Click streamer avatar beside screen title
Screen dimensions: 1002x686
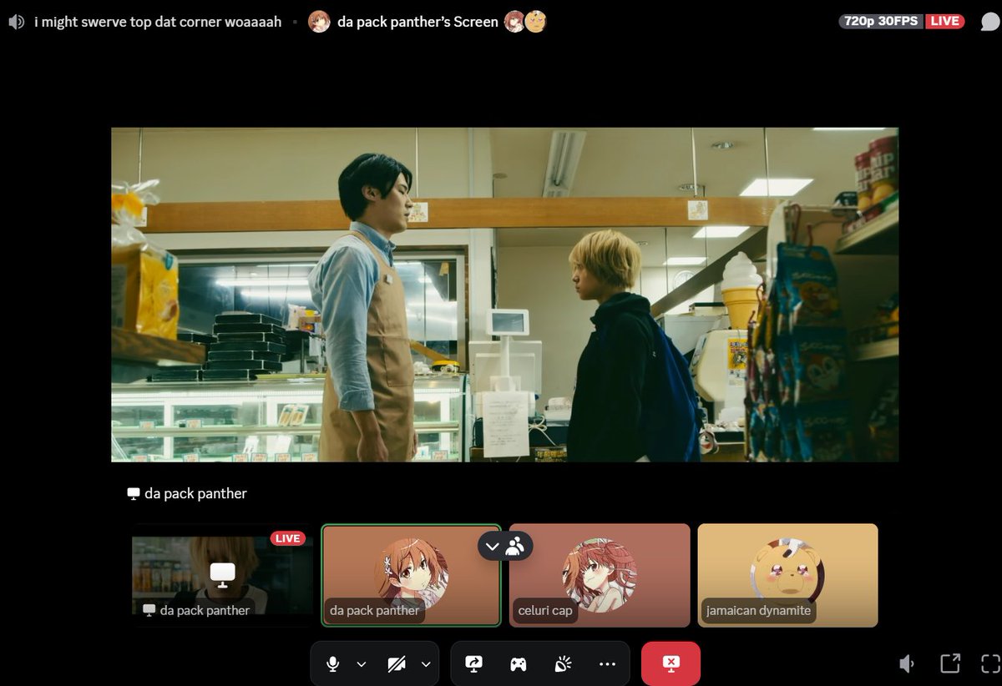pyautogui.click(x=319, y=22)
